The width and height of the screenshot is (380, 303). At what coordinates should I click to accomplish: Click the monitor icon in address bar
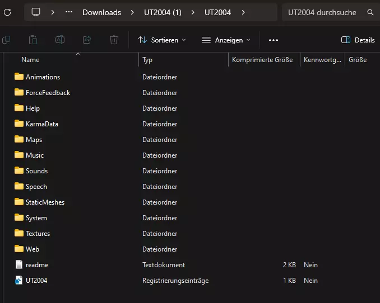36,12
